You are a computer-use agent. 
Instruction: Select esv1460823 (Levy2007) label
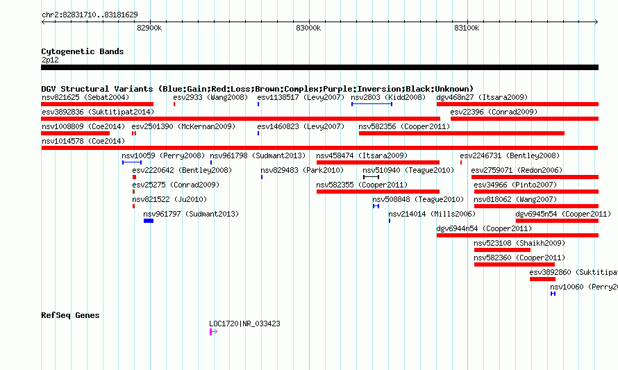301,126
